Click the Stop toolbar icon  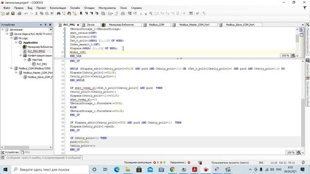tap(146, 14)
